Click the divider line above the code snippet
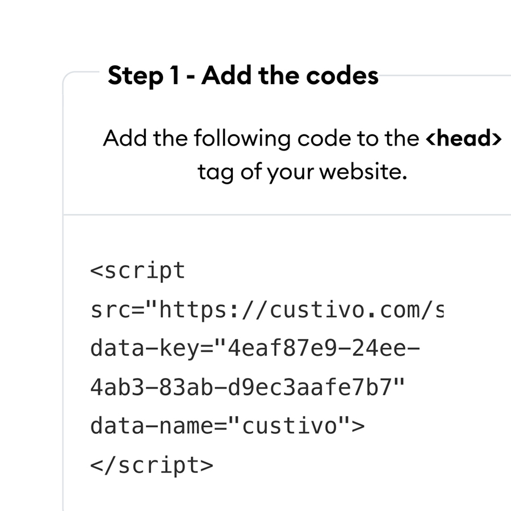Viewport: 511px width, 511px height. tap(287, 215)
